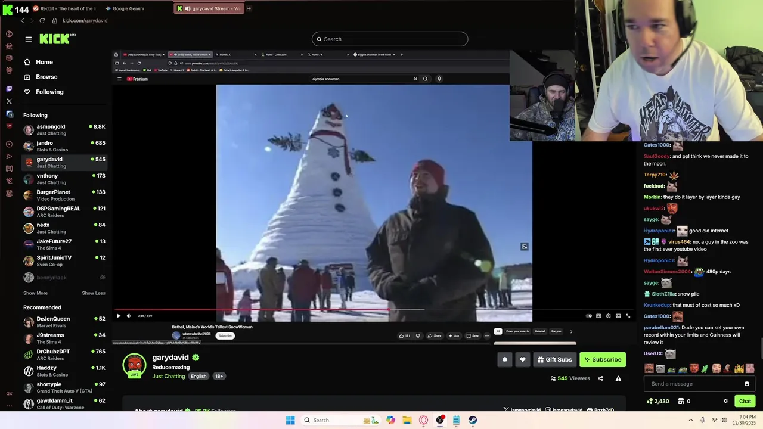
Task: Open jandro channel in Following list
Action: click(x=64, y=146)
